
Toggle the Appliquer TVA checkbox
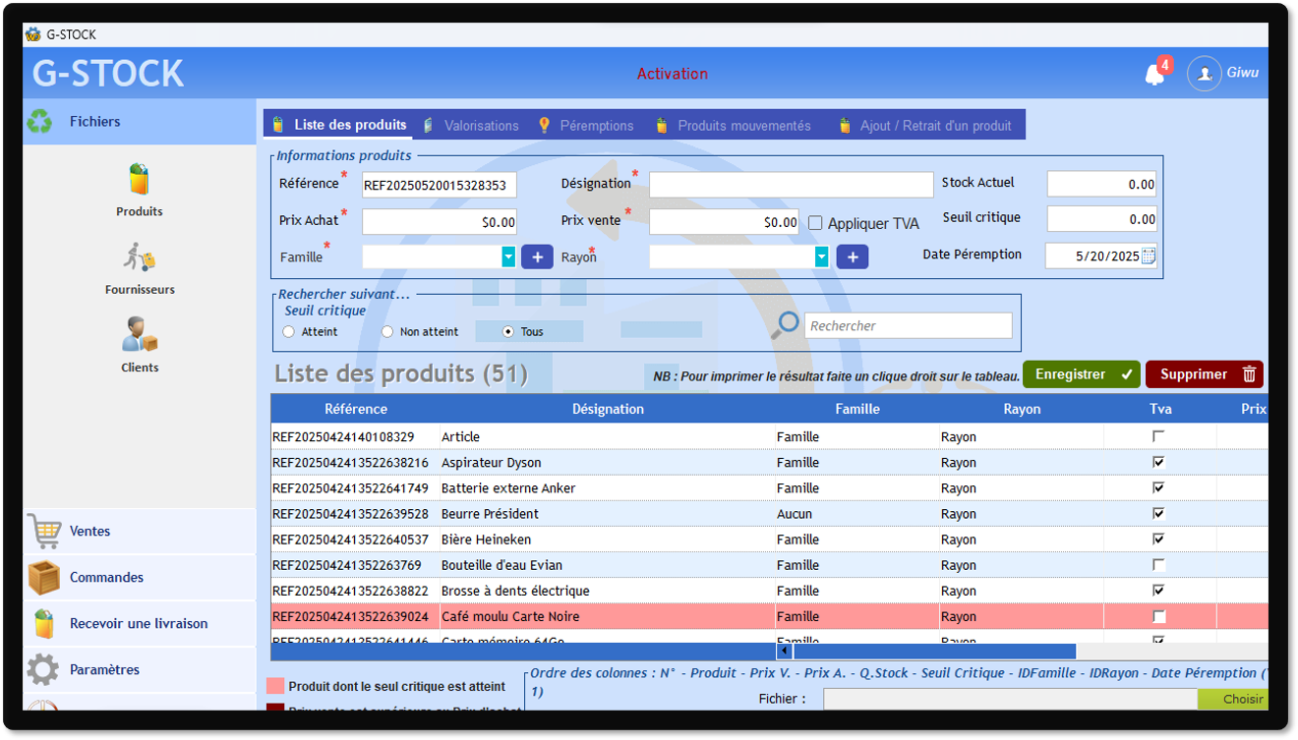point(815,223)
